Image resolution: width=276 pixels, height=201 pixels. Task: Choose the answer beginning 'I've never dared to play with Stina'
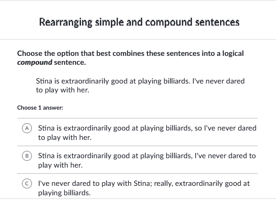[144, 188]
